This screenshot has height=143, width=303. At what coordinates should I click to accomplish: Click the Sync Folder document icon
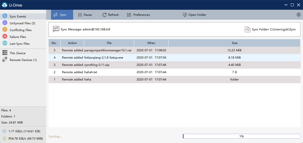click(x=247, y=29)
